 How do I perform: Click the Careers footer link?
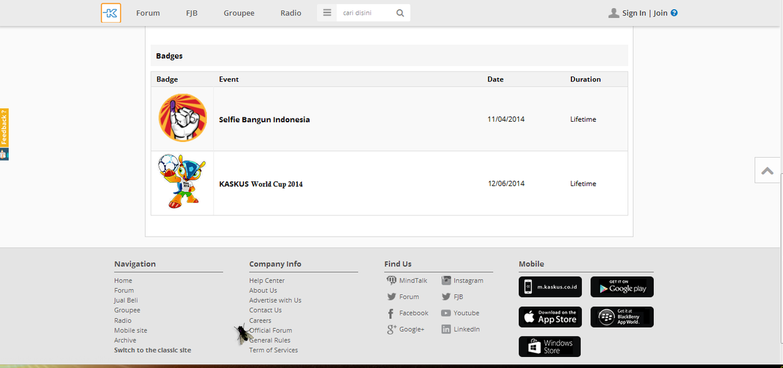261,320
